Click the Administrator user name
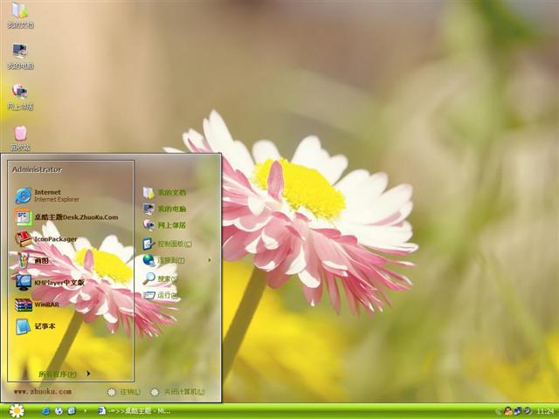This screenshot has width=559, height=419. [x=37, y=169]
